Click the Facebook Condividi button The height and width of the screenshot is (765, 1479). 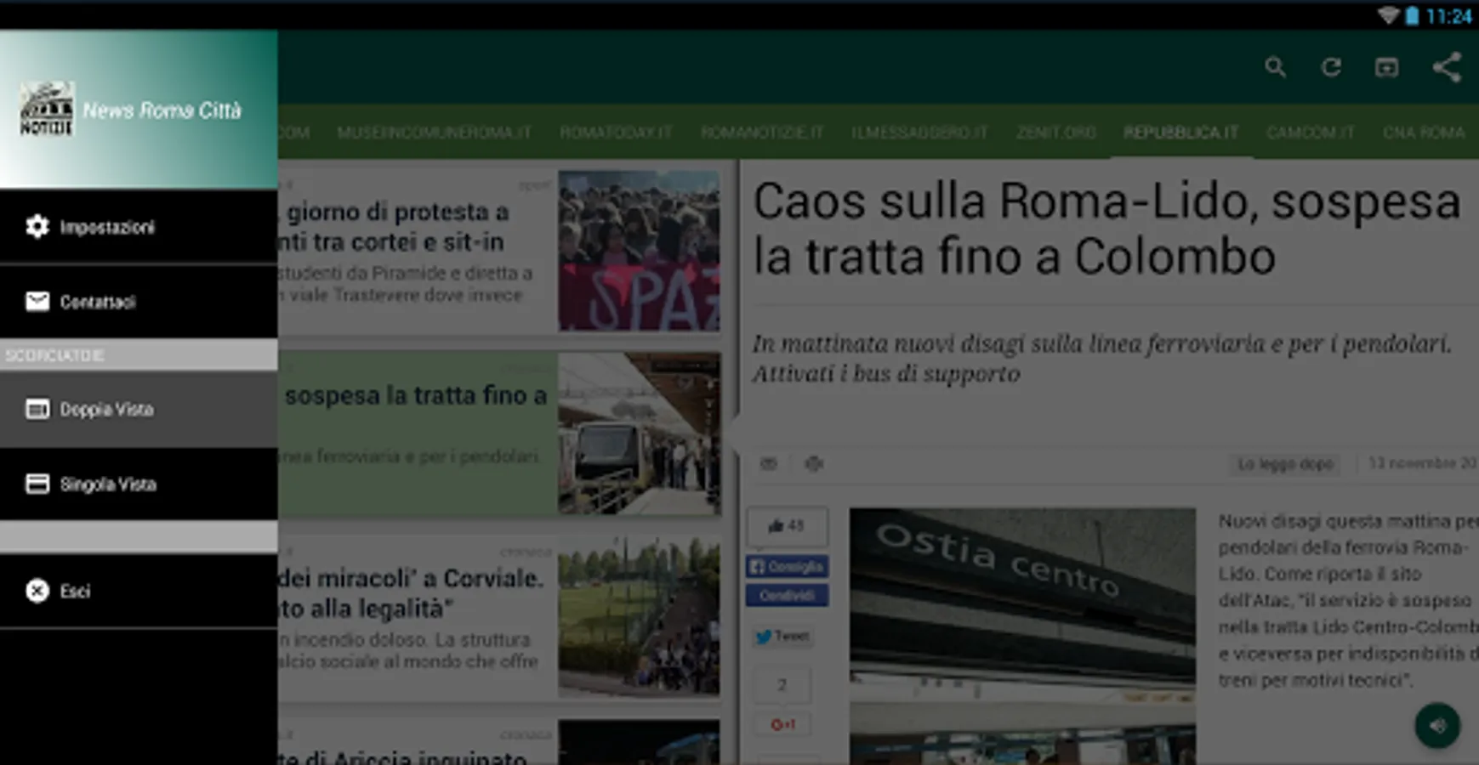point(787,595)
